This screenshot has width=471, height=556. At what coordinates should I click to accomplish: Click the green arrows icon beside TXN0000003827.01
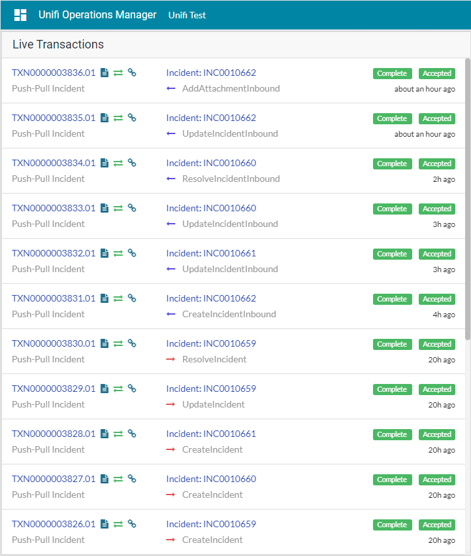pyautogui.click(x=118, y=479)
